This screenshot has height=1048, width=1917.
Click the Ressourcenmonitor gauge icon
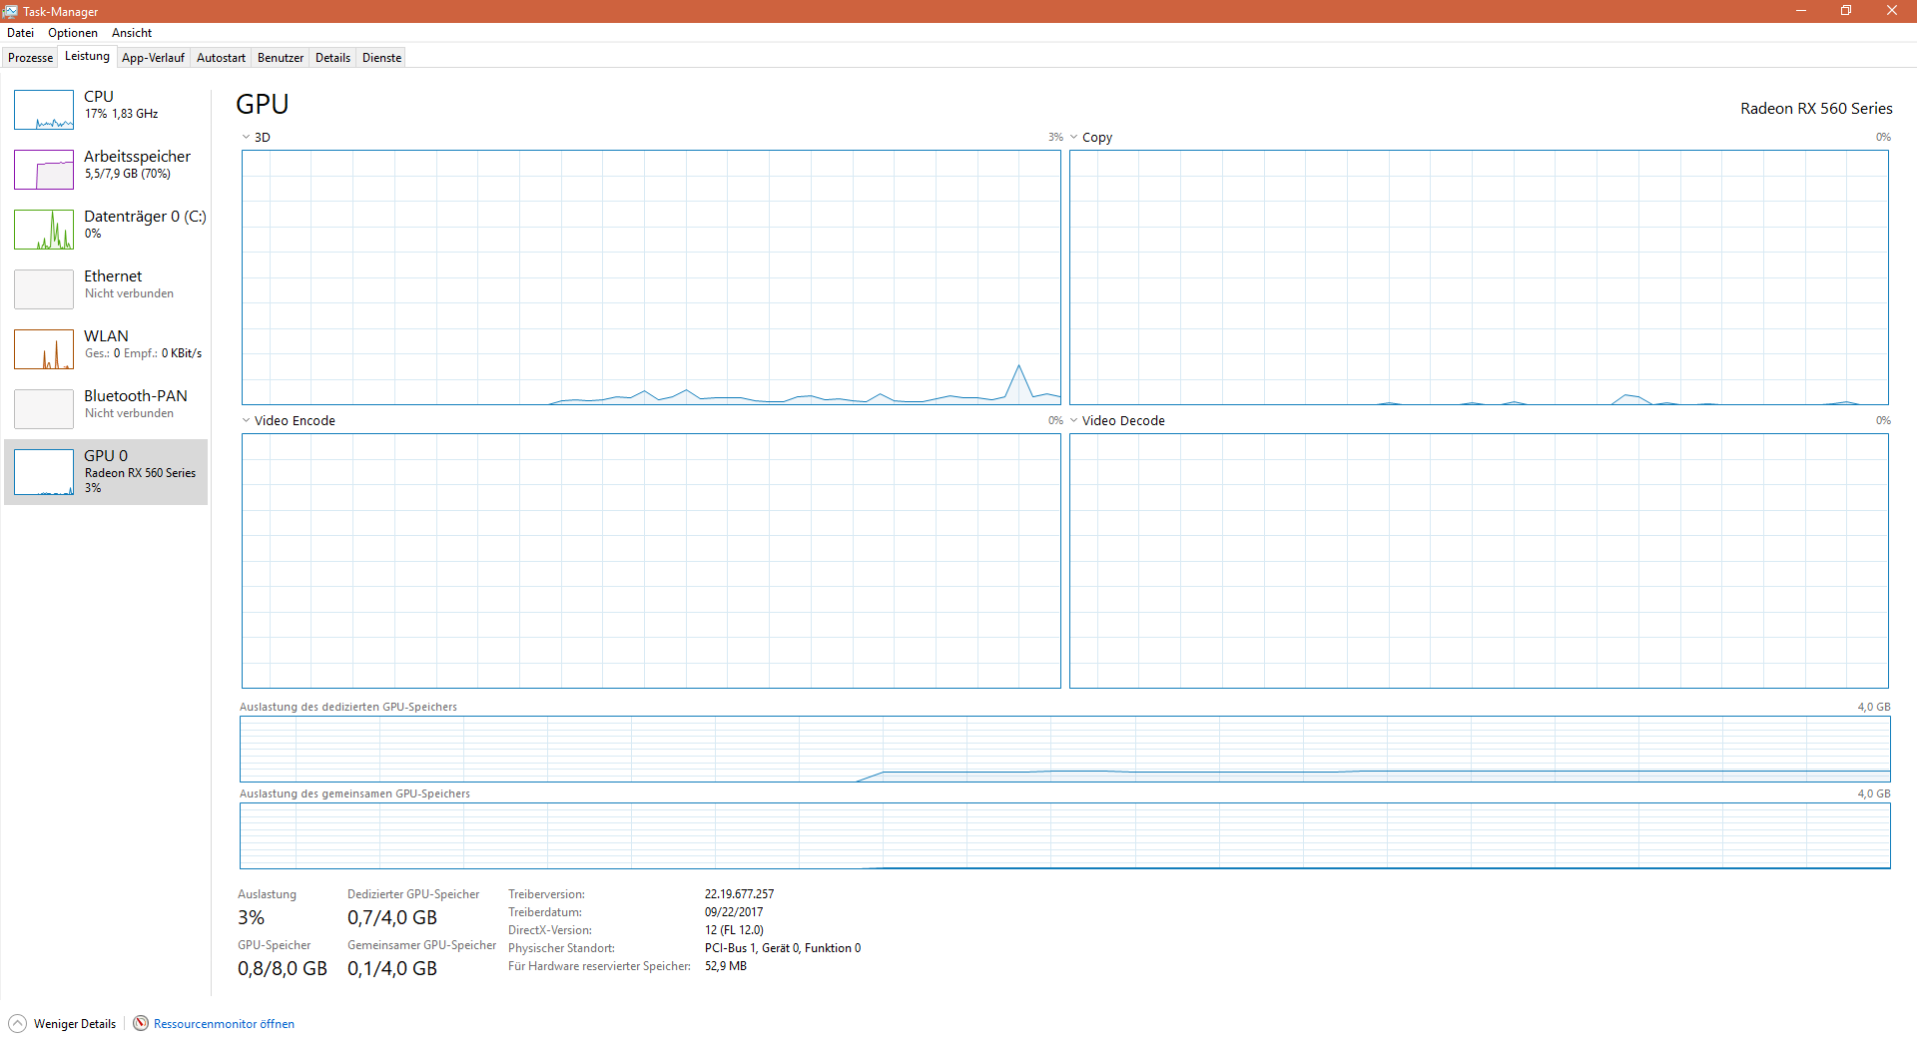tap(141, 1023)
